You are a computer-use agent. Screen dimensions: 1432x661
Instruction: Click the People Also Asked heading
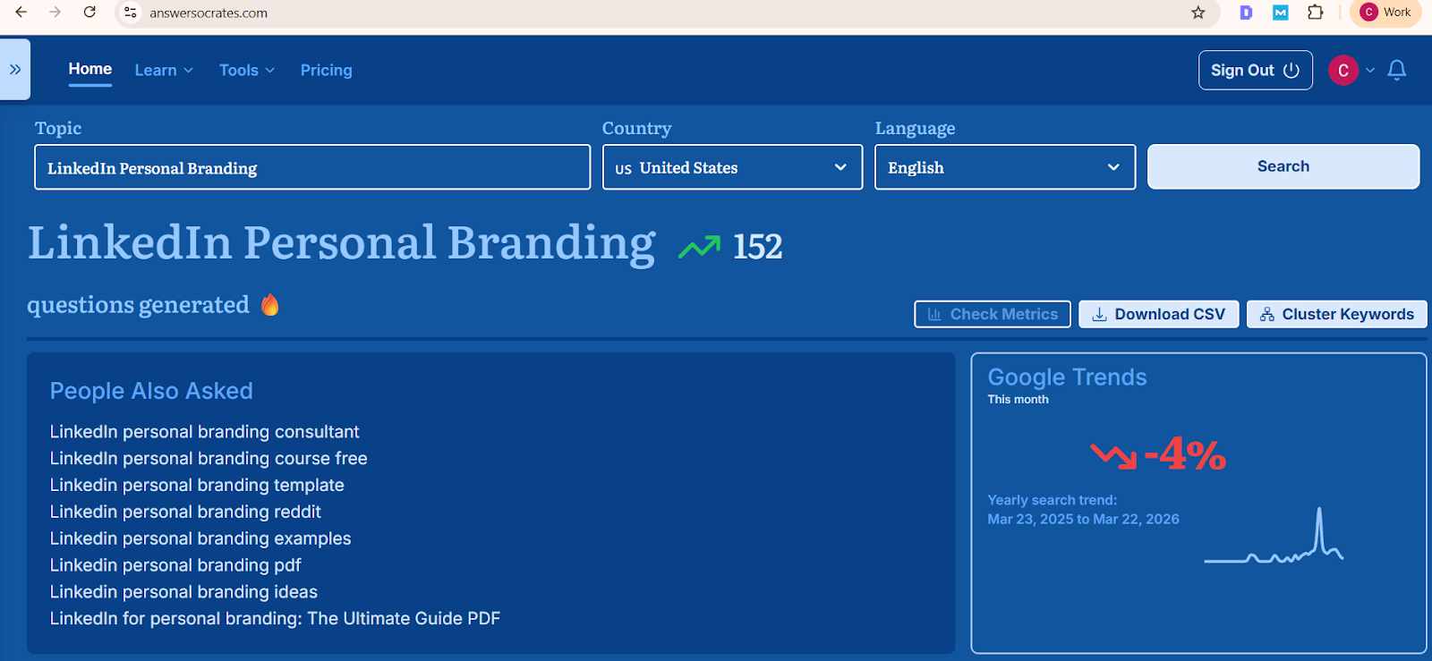point(151,391)
